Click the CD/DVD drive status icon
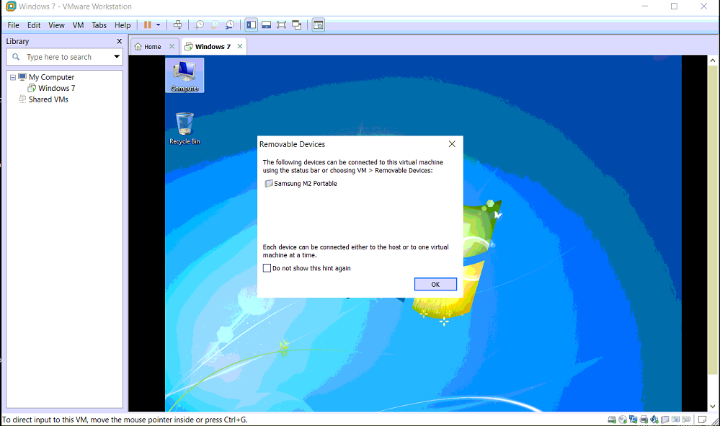This screenshot has width=720, height=426. [623, 419]
